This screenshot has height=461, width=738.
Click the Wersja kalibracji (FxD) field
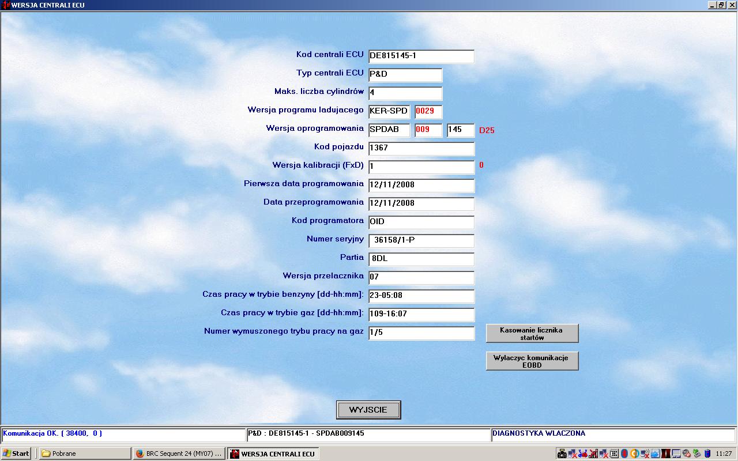[421, 167]
